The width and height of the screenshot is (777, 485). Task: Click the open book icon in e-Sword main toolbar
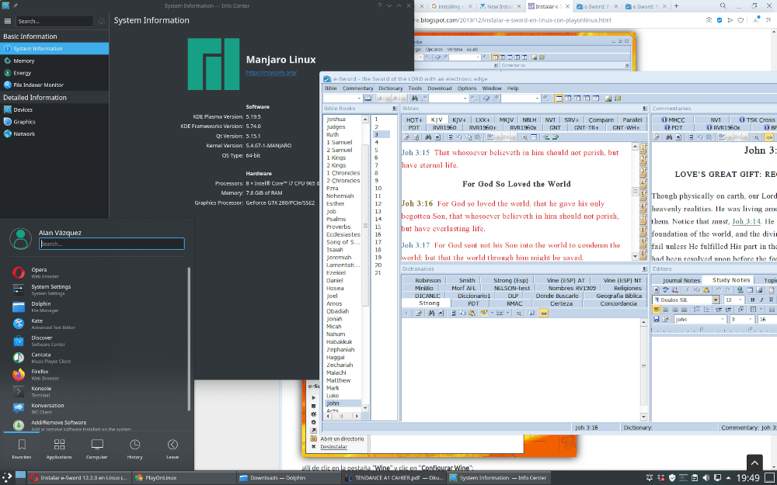[368, 98]
